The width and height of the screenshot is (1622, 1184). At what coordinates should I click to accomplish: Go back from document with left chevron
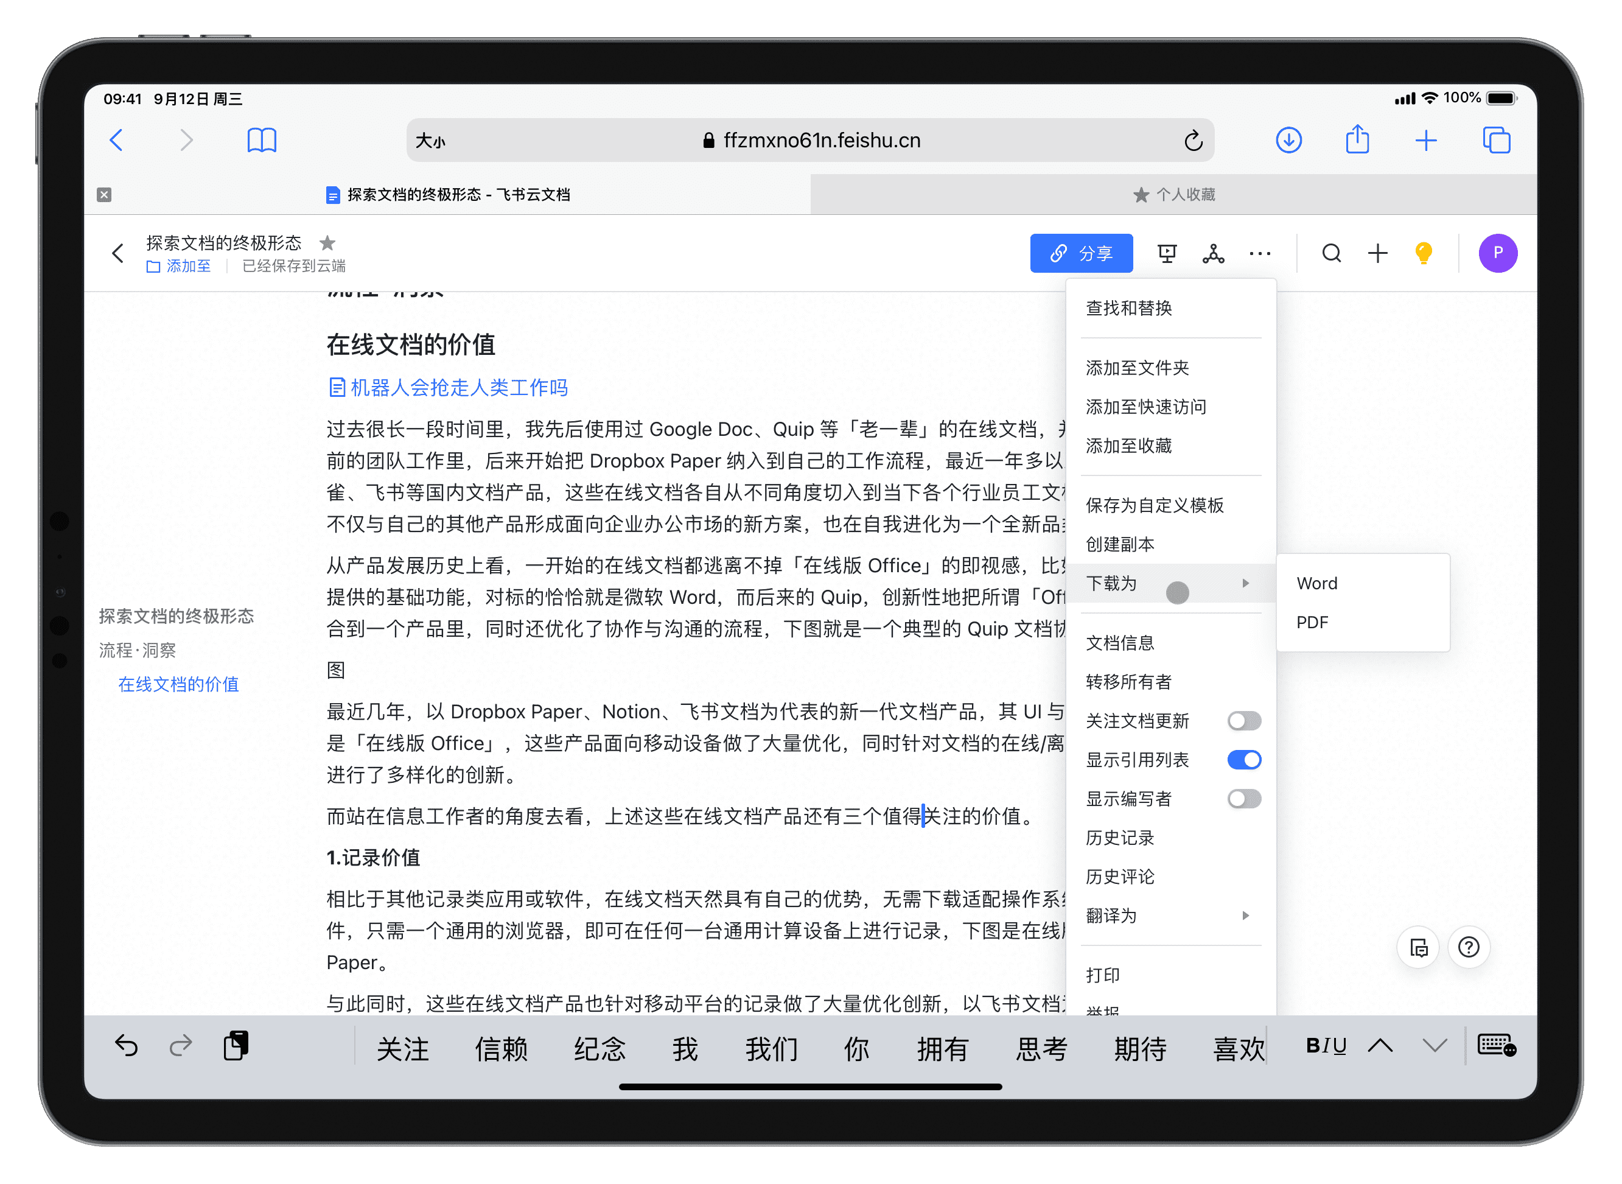117,253
